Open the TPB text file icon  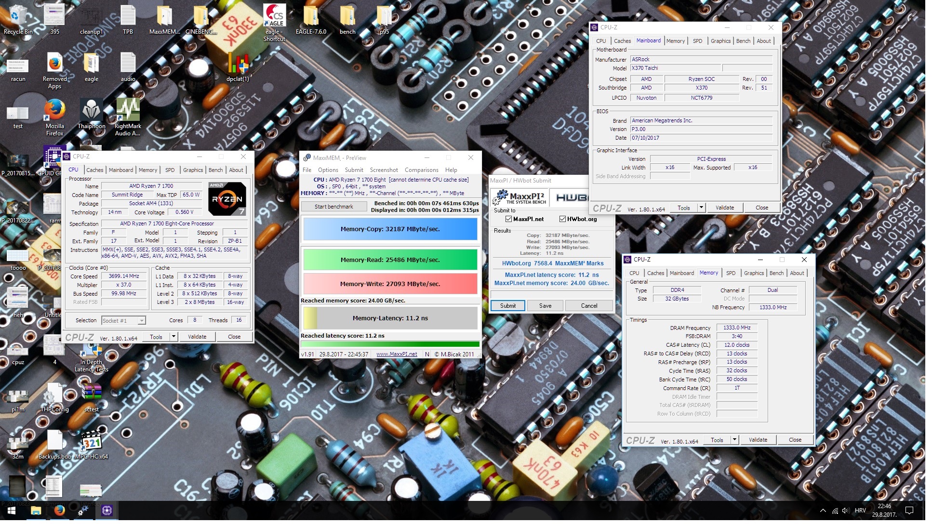click(128, 19)
